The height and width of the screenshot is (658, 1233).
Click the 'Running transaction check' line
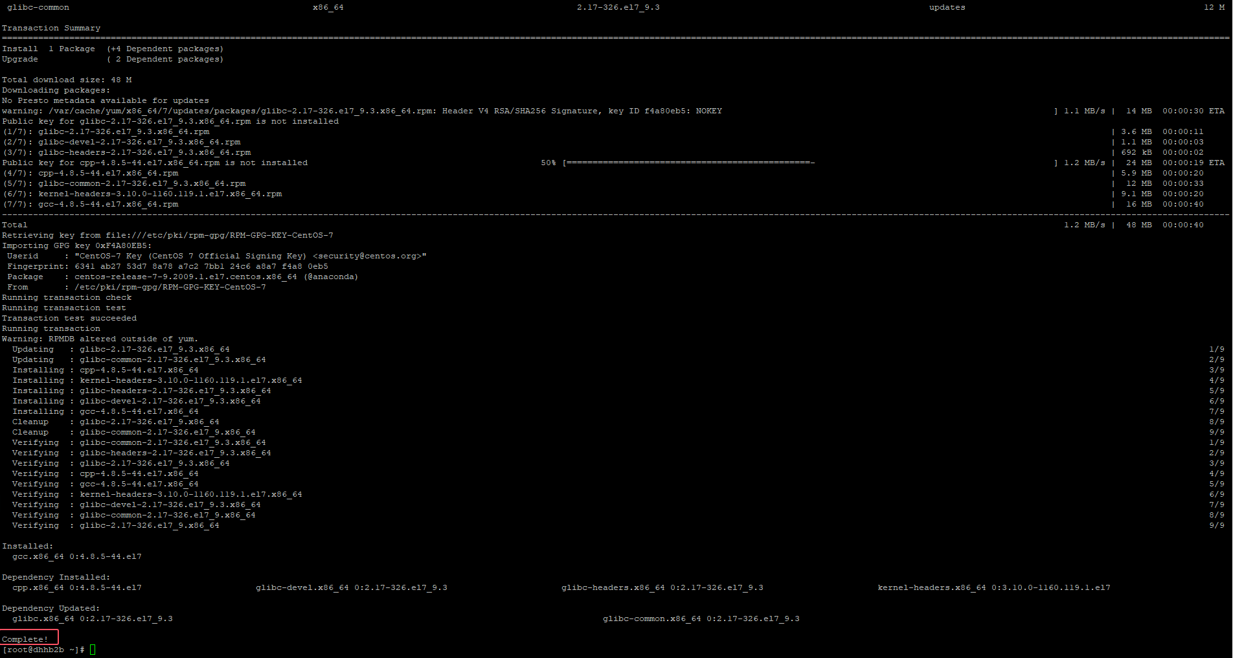click(x=67, y=297)
